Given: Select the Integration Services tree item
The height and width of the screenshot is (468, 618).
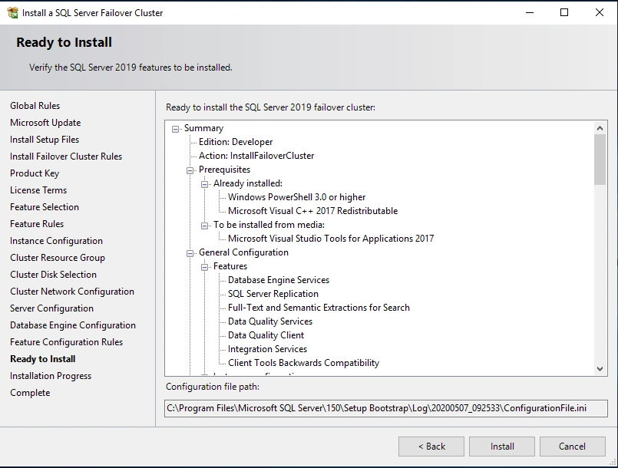Looking at the screenshot, I should click(x=267, y=349).
